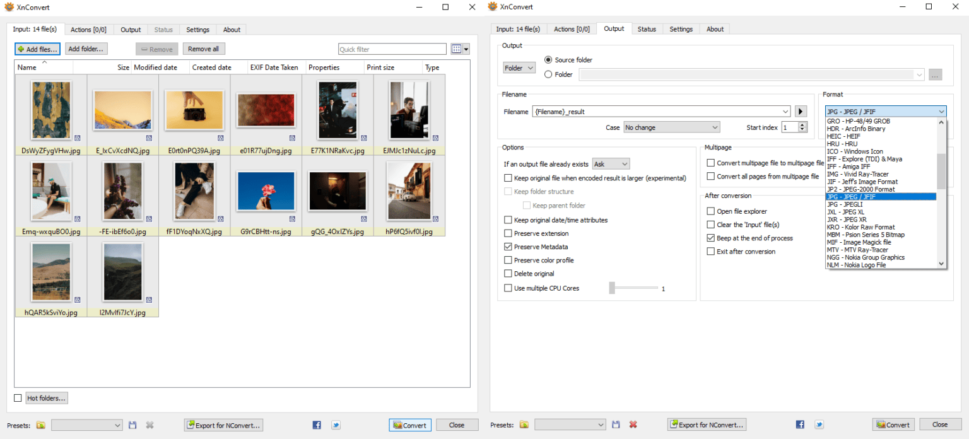Open view mode dropdown arrow beside filter
Screen dimensions: 969x439
point(466,49)
